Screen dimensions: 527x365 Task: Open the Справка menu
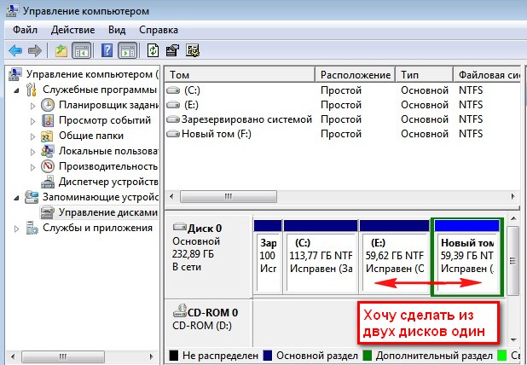[x=159, y=30]
